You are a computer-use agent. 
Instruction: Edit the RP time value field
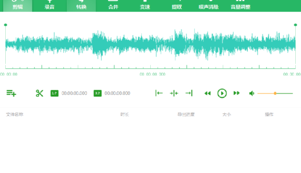[x=117, y=93]
